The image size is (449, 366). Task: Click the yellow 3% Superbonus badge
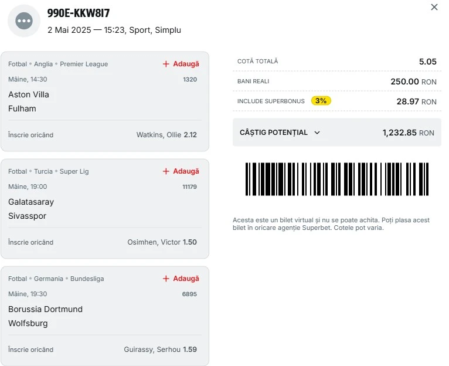pos(321,101)
